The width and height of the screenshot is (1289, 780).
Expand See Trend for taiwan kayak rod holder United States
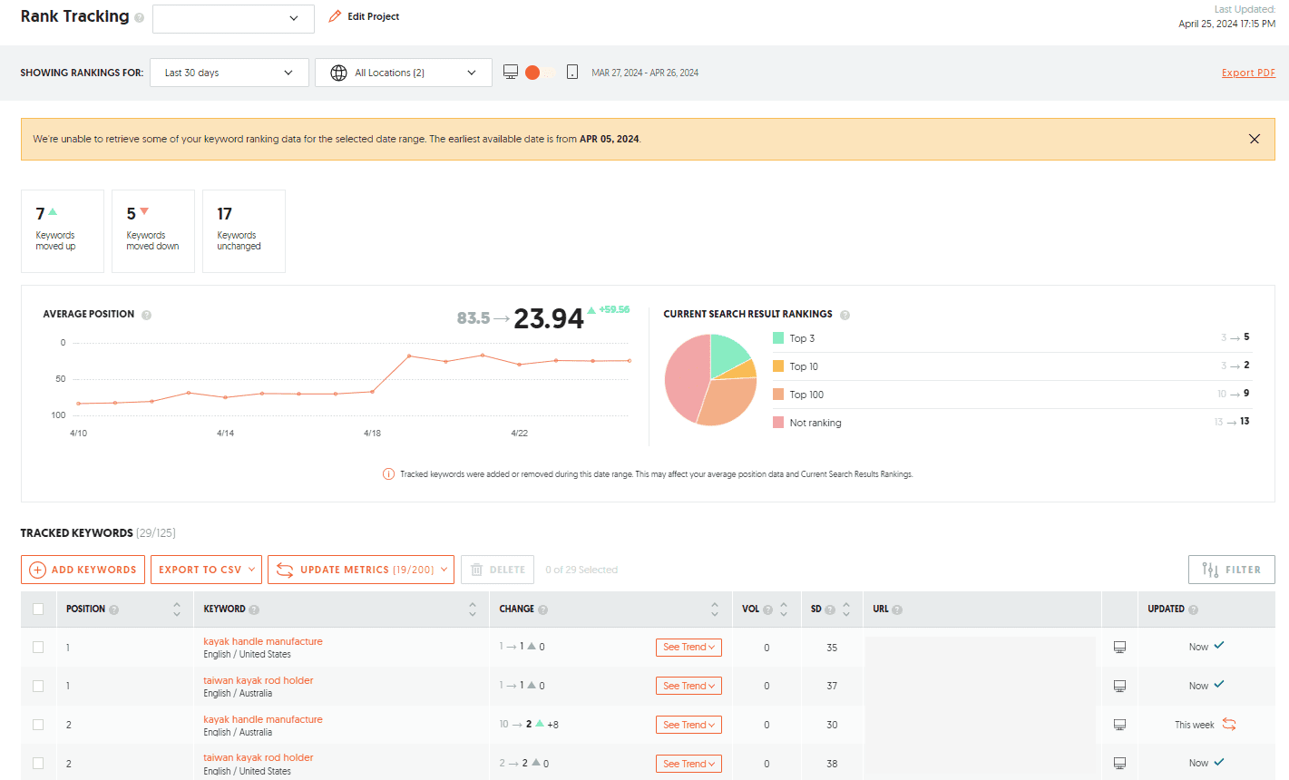click(688, 764)
